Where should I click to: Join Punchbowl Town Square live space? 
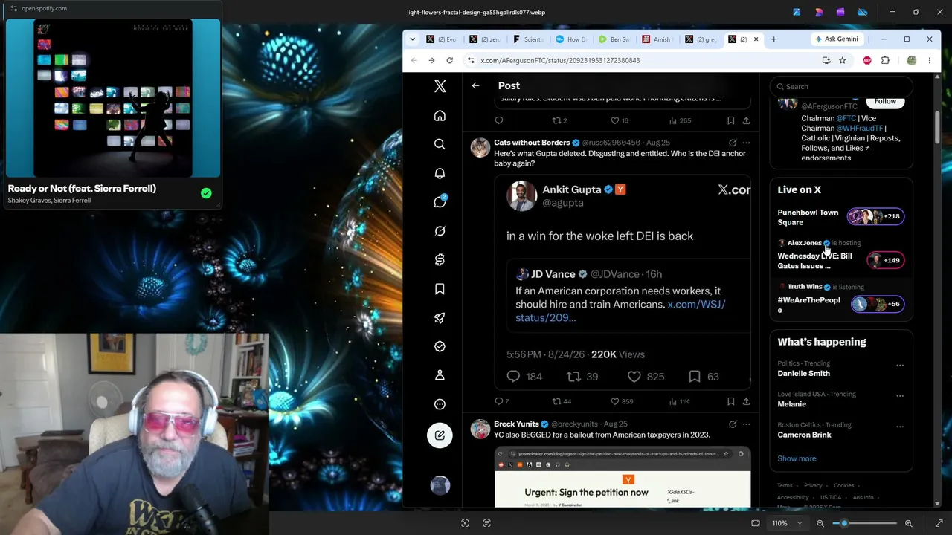841,217
